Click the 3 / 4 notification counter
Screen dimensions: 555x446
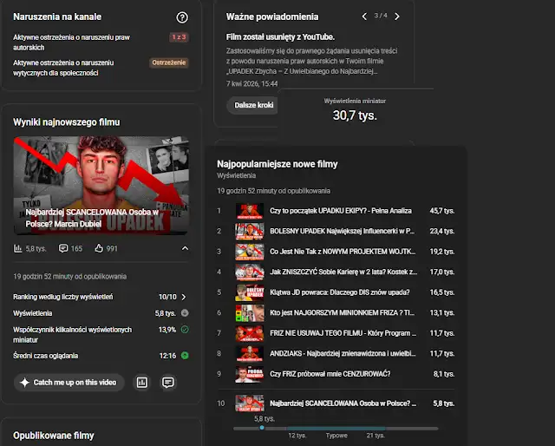pyautogui.click(x=381, y=16)
